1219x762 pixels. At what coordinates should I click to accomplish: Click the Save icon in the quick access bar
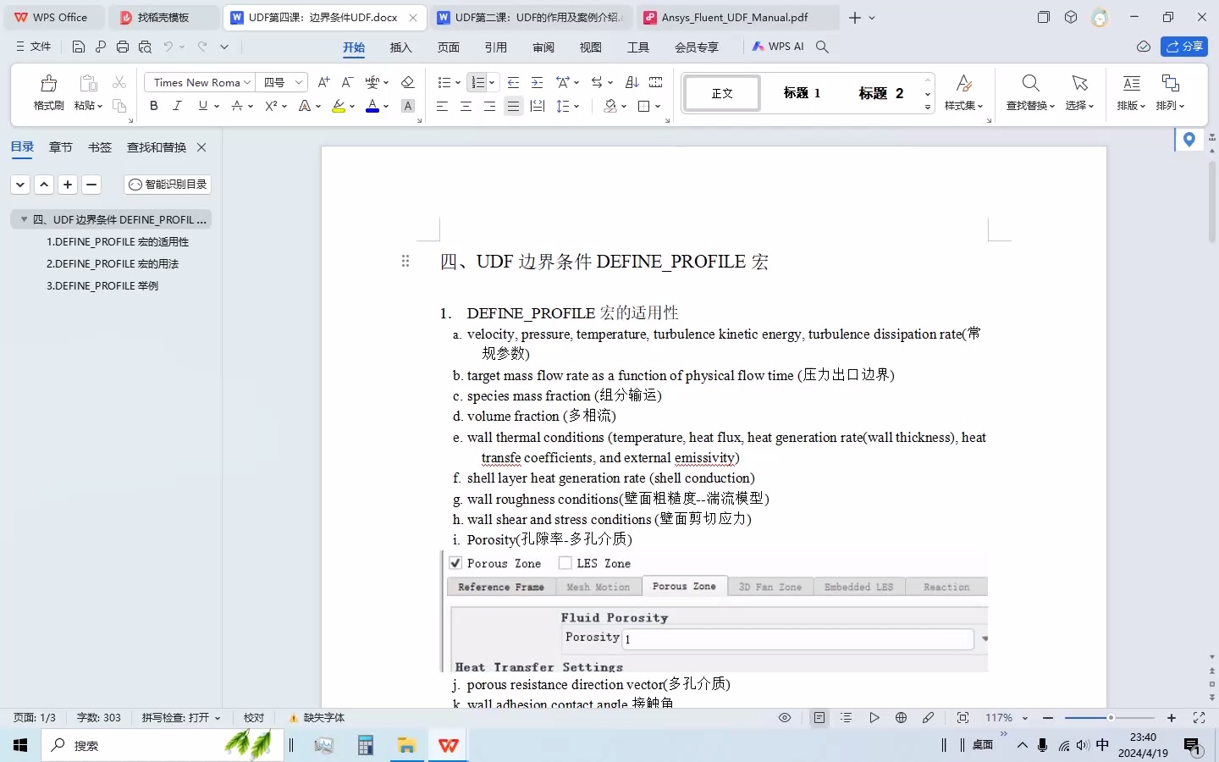point(79,47)
